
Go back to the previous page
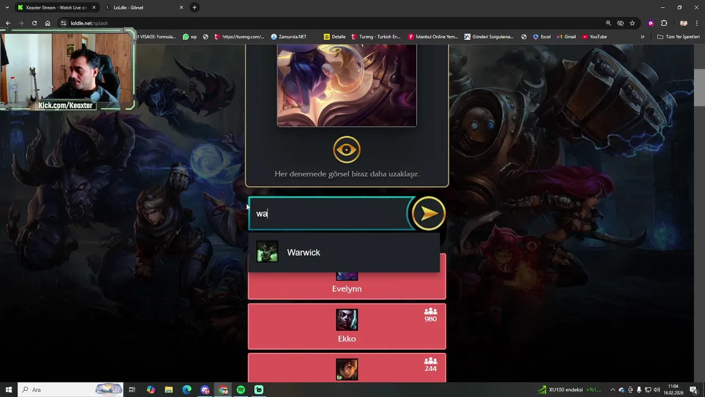pos(8,23)
